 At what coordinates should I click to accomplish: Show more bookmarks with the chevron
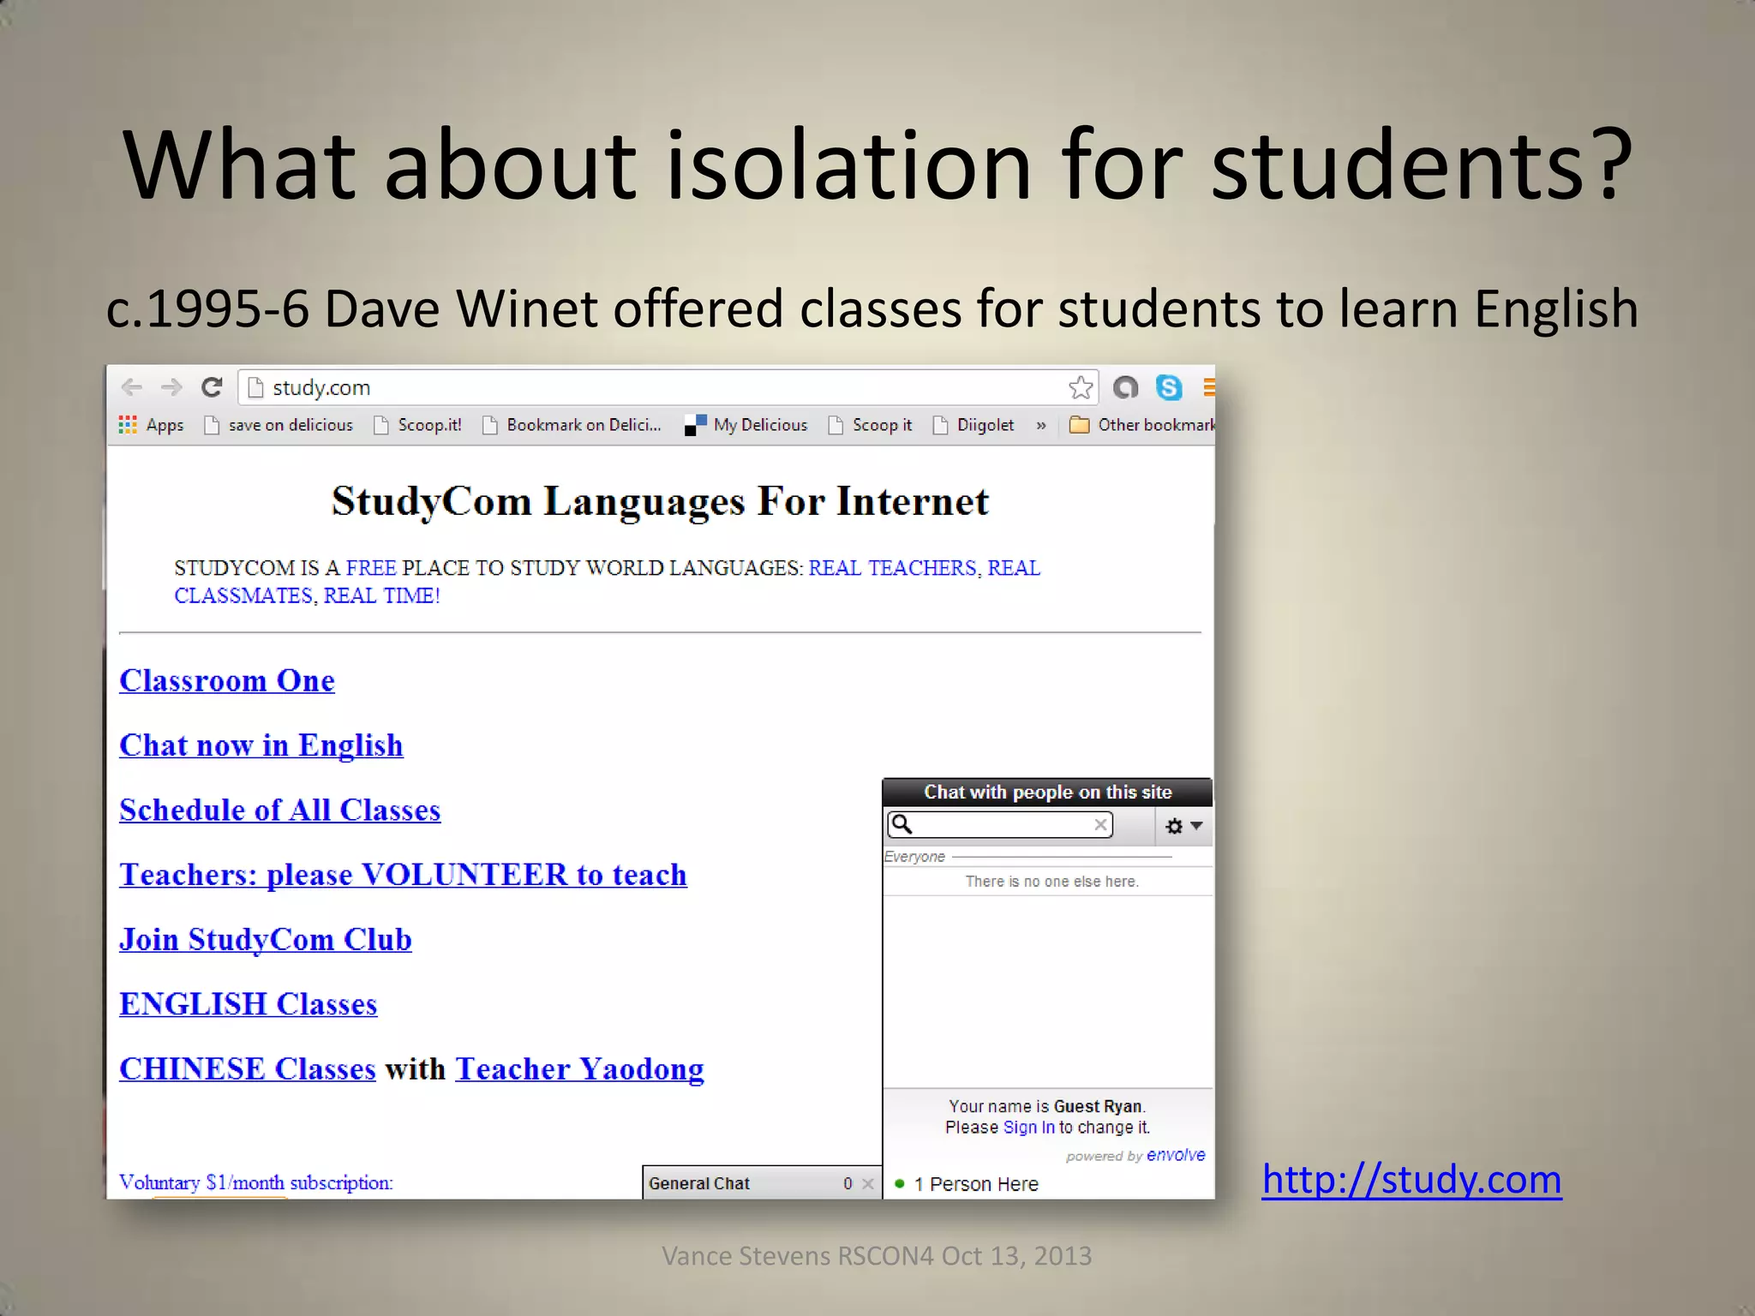1041,425
